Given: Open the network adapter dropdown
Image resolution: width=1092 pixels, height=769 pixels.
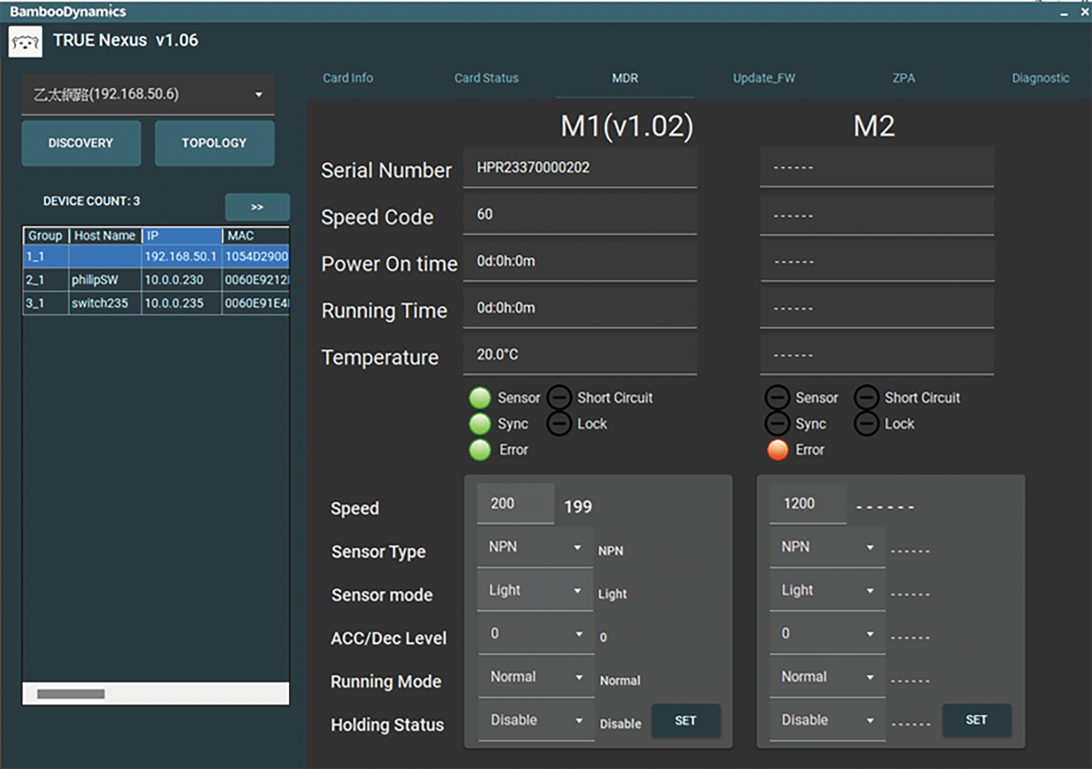Looking at the screenshot, I should pos(148,95).
